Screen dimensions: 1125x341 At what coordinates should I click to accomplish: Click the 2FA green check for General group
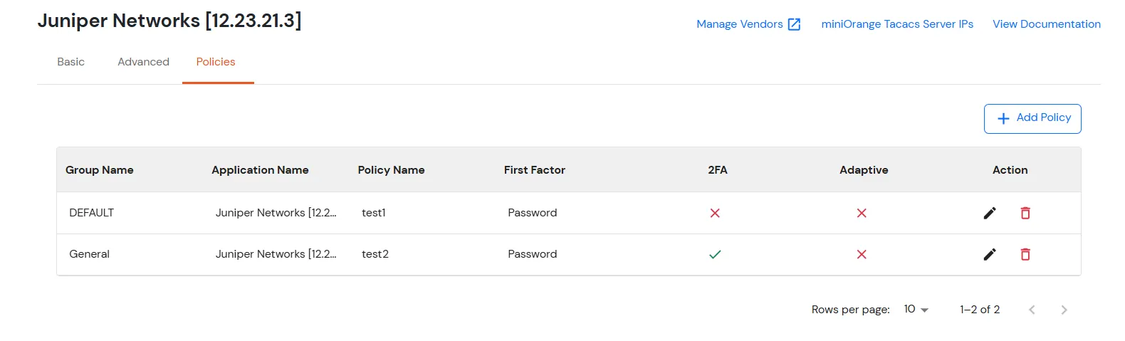[715, 254]
